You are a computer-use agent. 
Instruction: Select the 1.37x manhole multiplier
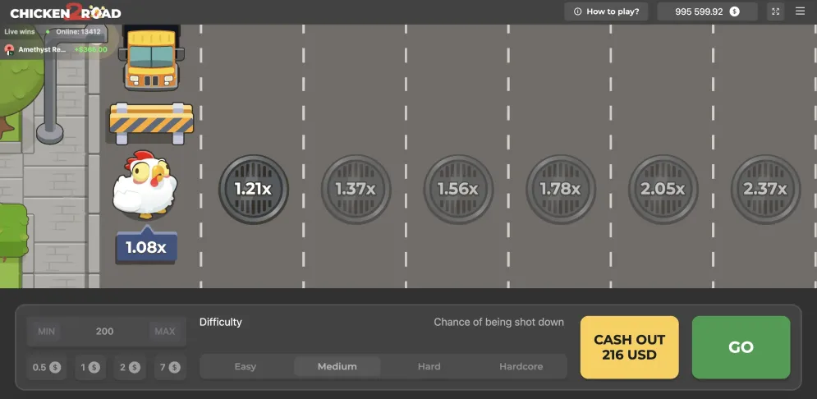pos(356,189)
